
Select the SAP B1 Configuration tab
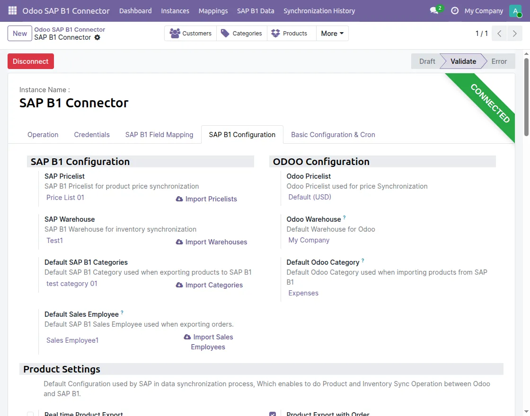click(242, 135)
